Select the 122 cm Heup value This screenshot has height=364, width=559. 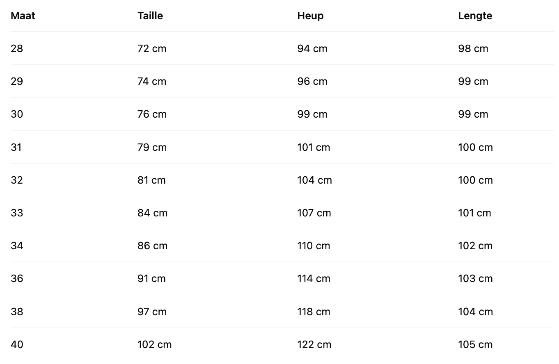click(x=314, y=345)
